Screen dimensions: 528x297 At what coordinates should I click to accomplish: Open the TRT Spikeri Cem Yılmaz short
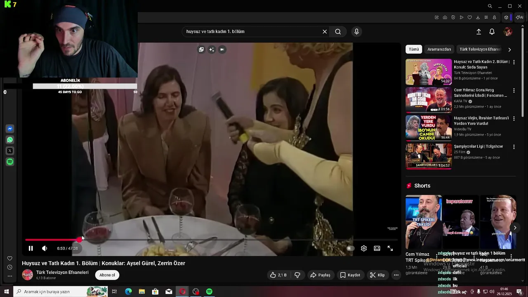pos(424,222)
